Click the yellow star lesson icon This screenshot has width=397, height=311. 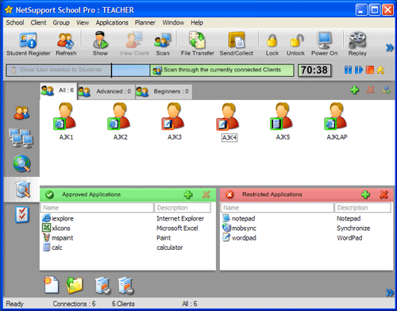381,70
